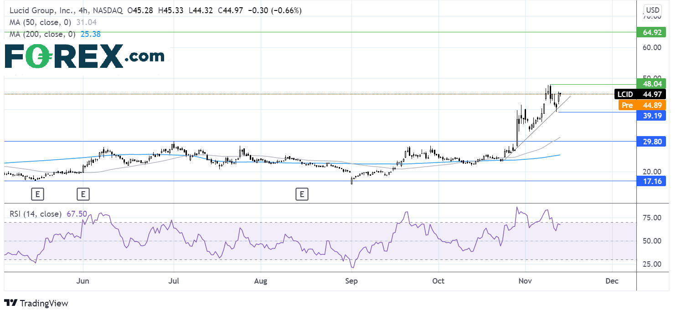Click the 64.92 green price label
The width and height of the screenshot is (676, 315).
point(651,32)
